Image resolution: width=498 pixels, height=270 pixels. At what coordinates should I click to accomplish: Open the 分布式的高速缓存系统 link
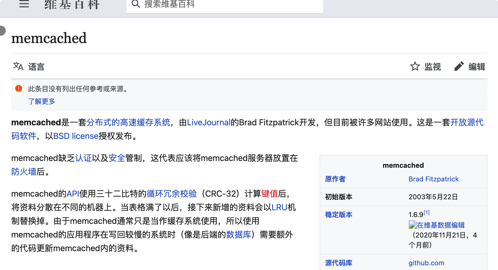[128, 122]
